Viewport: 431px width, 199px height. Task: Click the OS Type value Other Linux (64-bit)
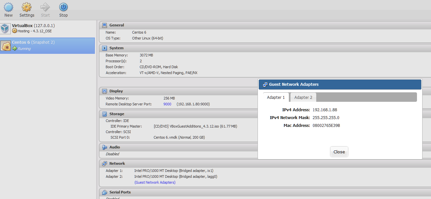[148, 38]
